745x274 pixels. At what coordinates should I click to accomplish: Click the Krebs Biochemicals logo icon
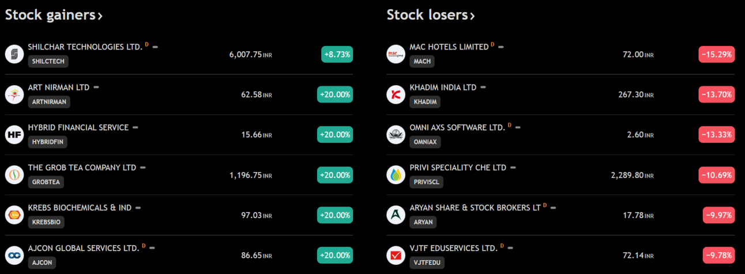tap(14, 215)
